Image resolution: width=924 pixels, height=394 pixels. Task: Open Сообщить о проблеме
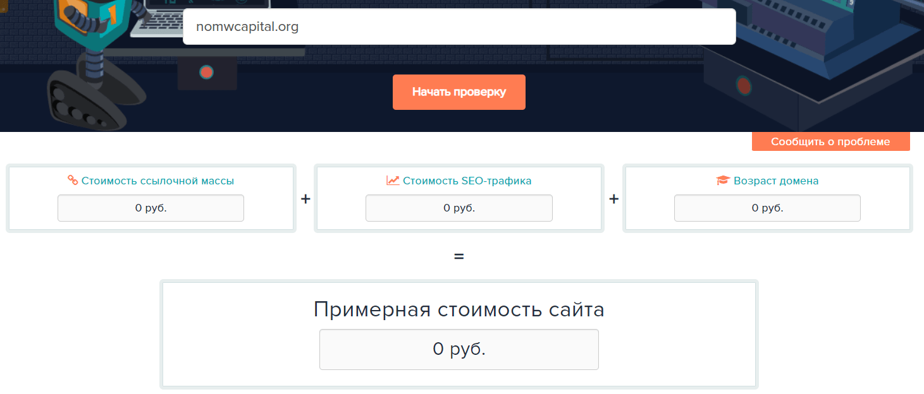point(830,141)
